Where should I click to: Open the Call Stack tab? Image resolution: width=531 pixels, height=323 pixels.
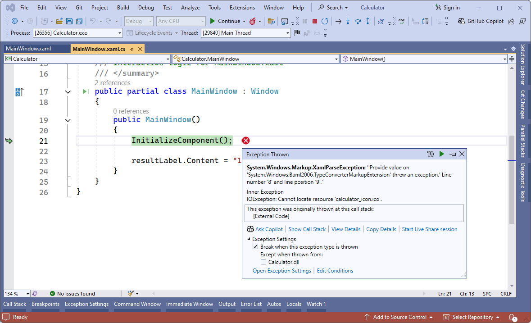14,304
